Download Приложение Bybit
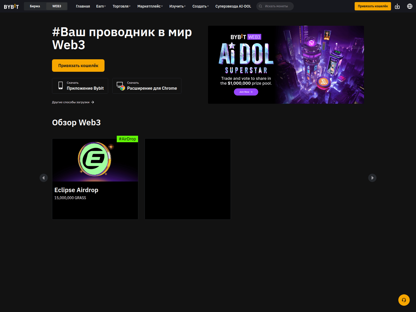Image resolution: width=416 pixels, height=312 pixels. pyautogui.click(x=80, y=86)
